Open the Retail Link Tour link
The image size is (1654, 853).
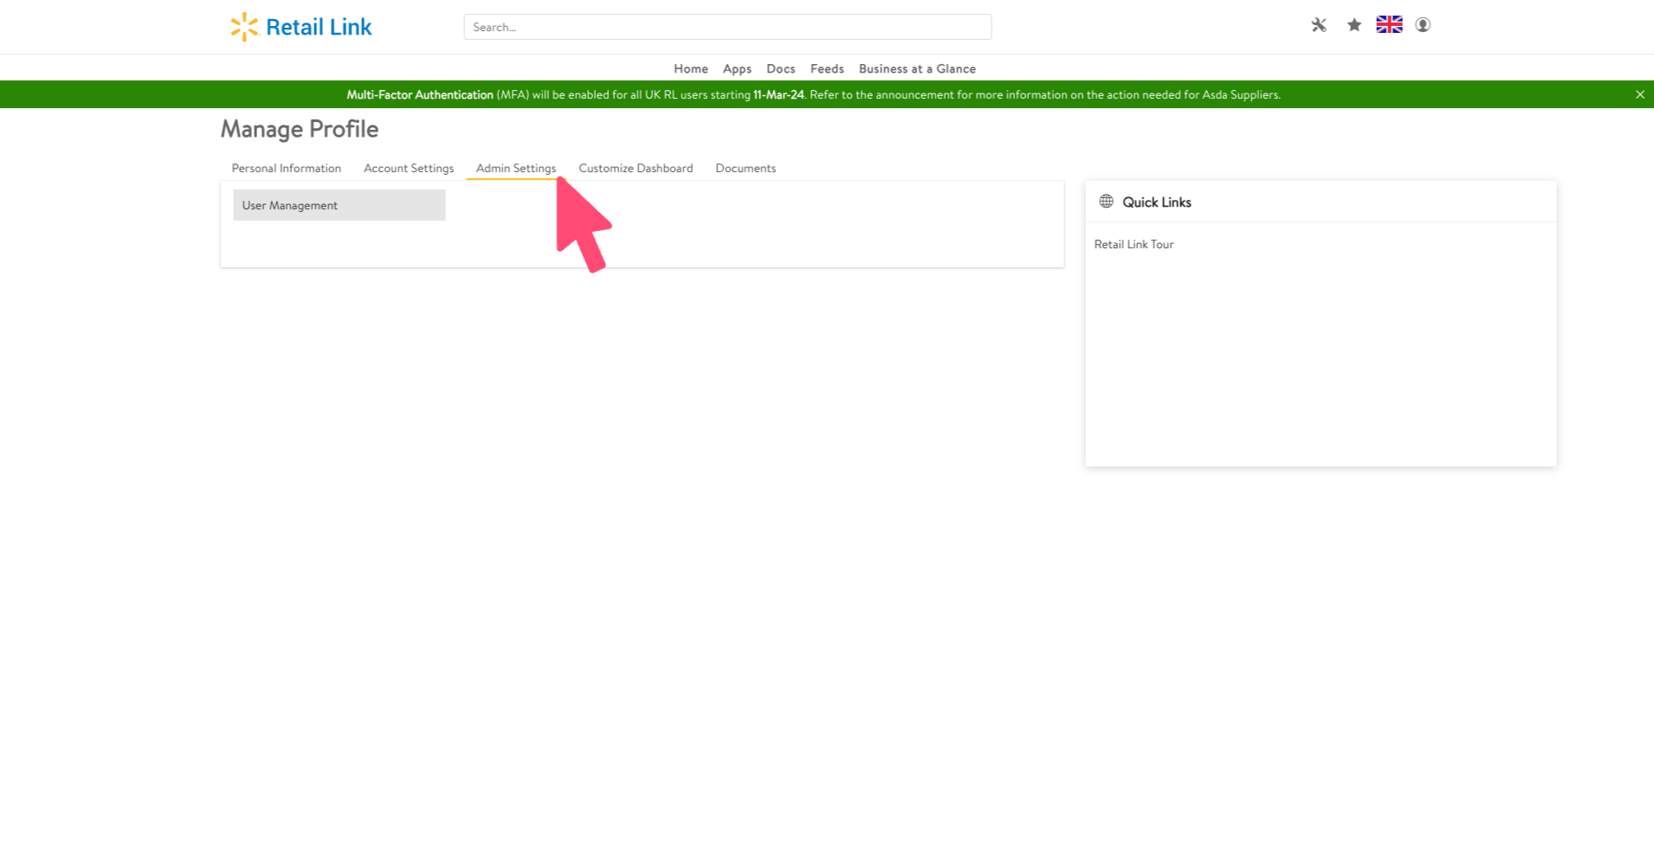(x=1134, y=244)
